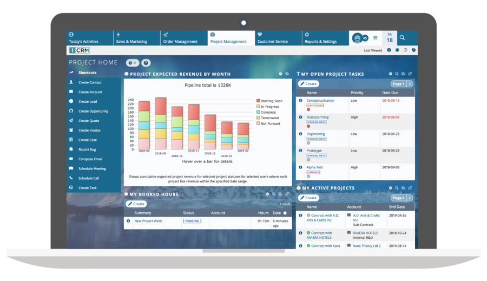Open A.D. Arts & Crafts Inc account
Viewport: 487px width, 281px height.
(366, 218)
